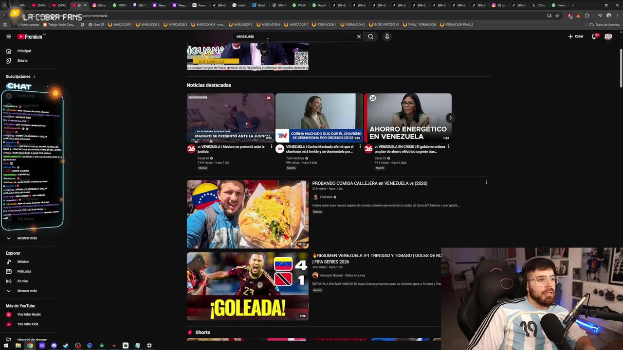This screenshot has height=350, width=623.
Task: Open the José Labrador video thumbnail
Action: coord(247,56)
